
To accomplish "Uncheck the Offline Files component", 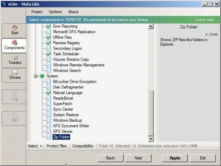I will [x=49, y=37].
